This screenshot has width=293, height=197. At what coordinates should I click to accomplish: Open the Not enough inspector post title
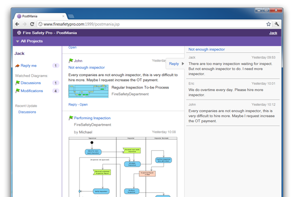[x=86, y=68]
